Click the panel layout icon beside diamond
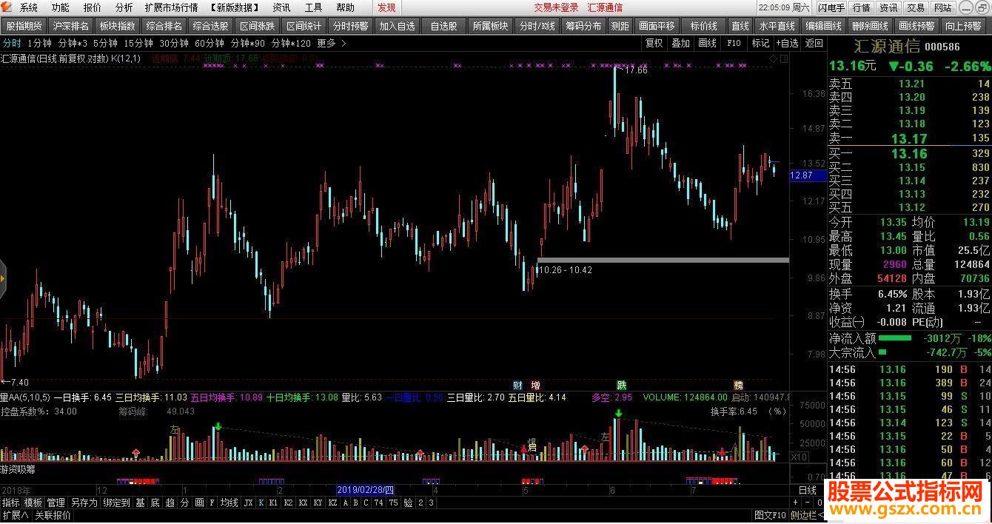The image size is (992, 524). click(783, 58)
